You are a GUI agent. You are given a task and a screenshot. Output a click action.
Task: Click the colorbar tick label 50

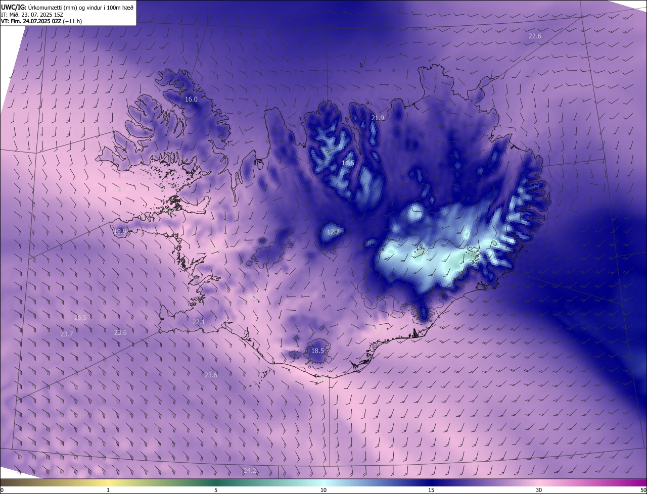click(643, 490)
